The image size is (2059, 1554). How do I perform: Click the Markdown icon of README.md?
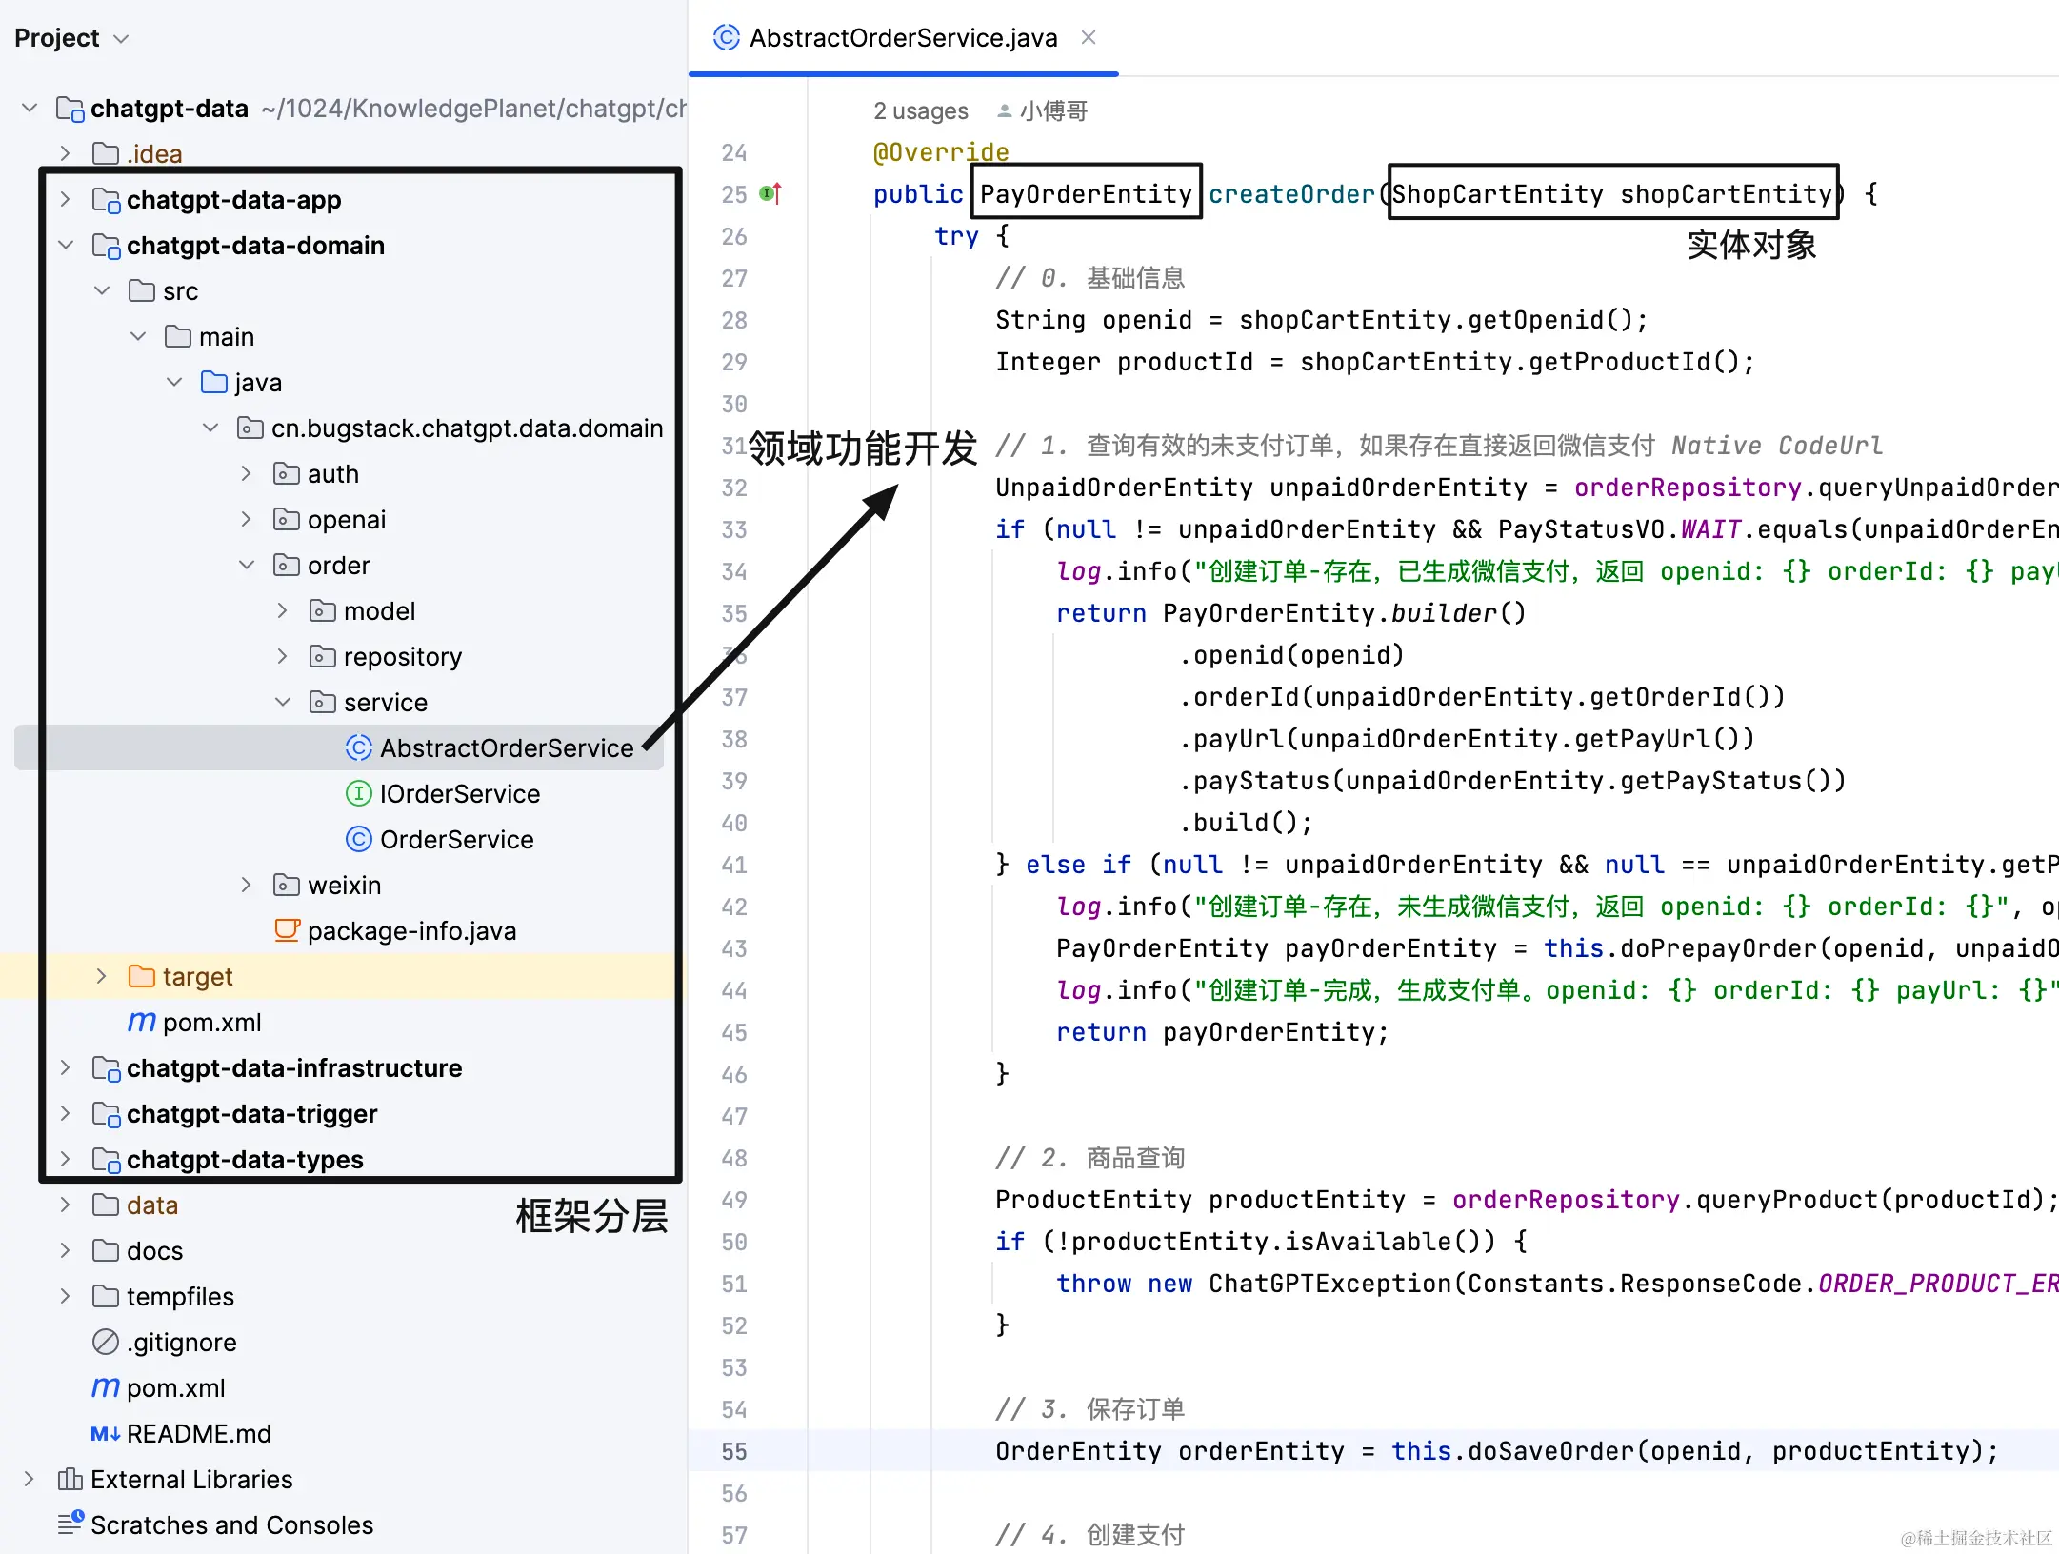(106, 1433)
